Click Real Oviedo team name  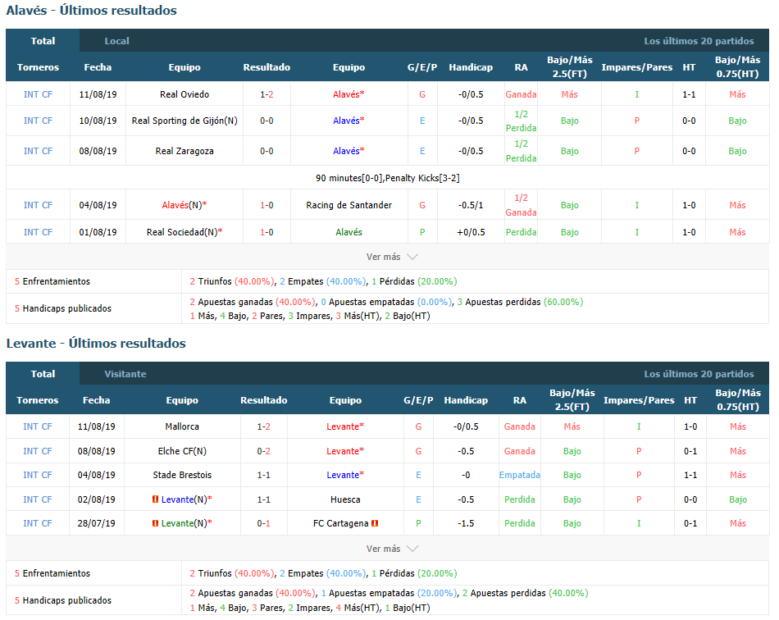[184, 93]
